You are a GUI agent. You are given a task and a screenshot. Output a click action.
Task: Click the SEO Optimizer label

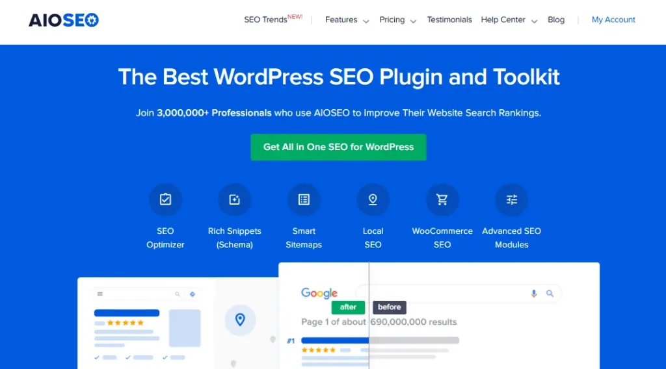165,238
